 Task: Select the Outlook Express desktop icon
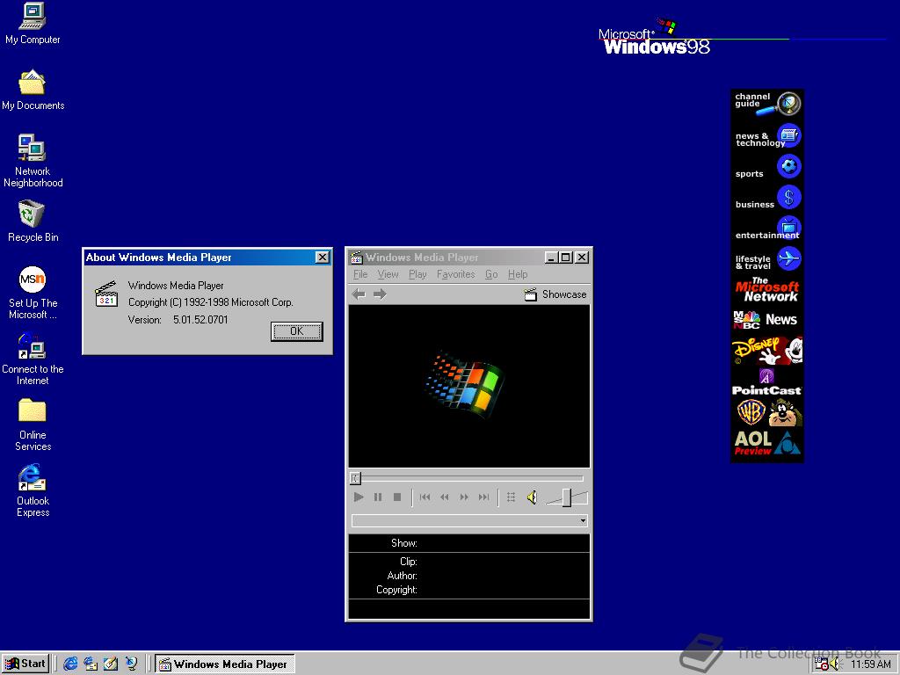33,490
